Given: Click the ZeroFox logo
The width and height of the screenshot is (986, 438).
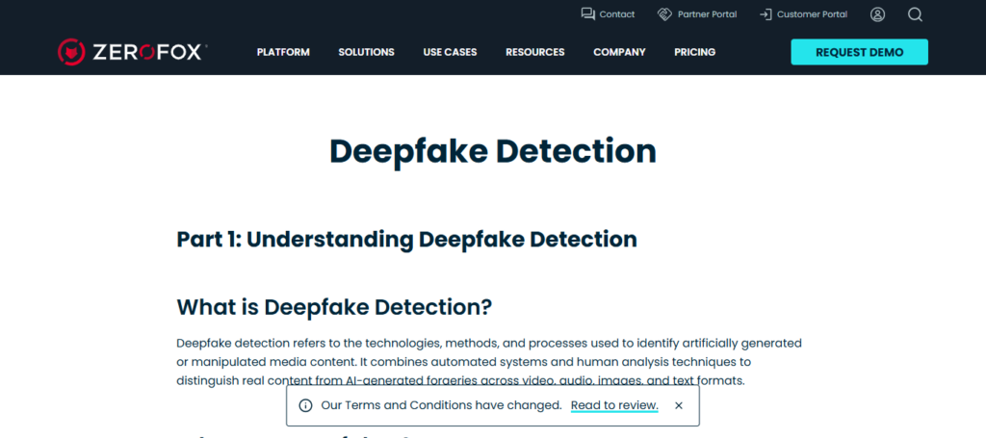Looking at the screenshot, I should pos(132,52).
